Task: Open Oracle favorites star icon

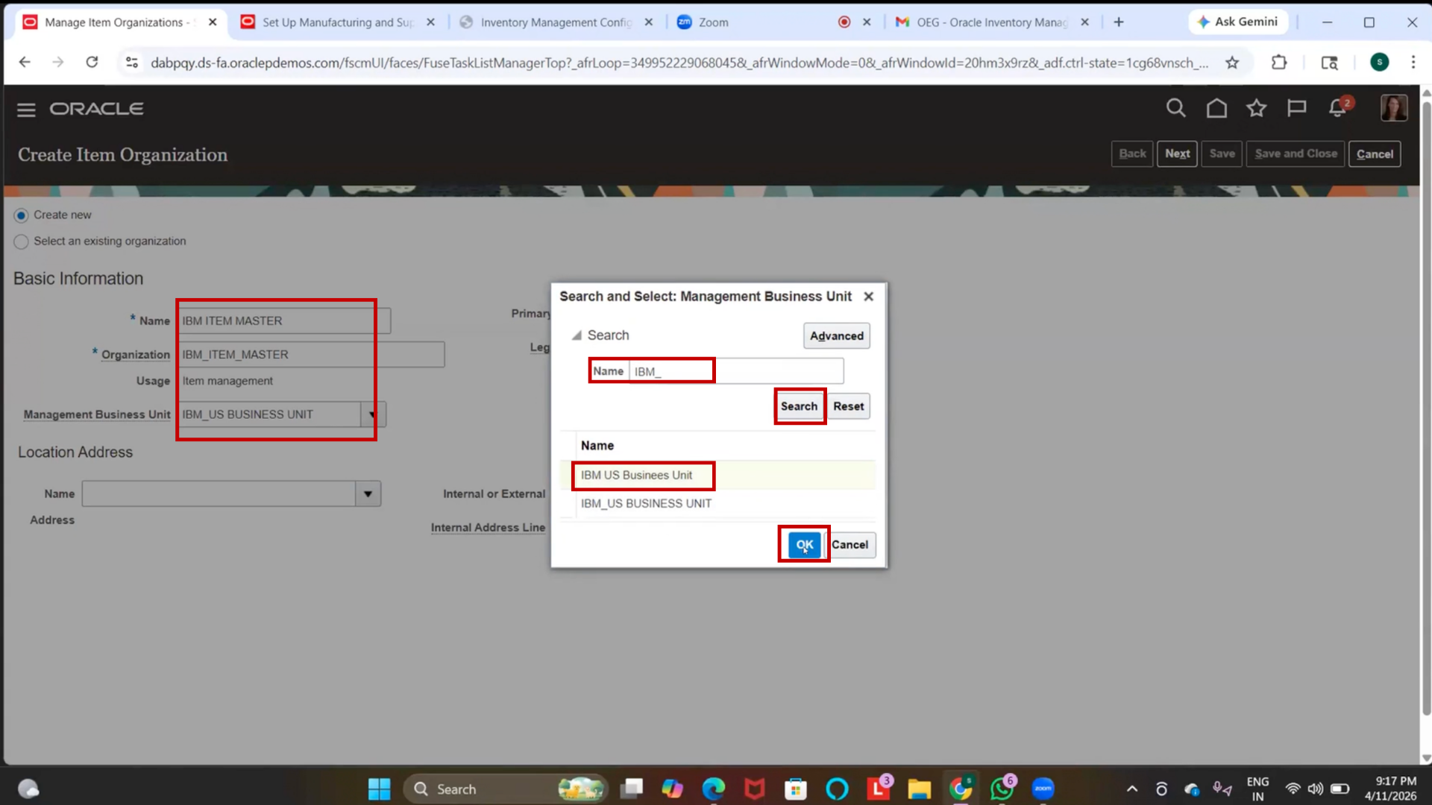Action: click(x=1257, y=108)
